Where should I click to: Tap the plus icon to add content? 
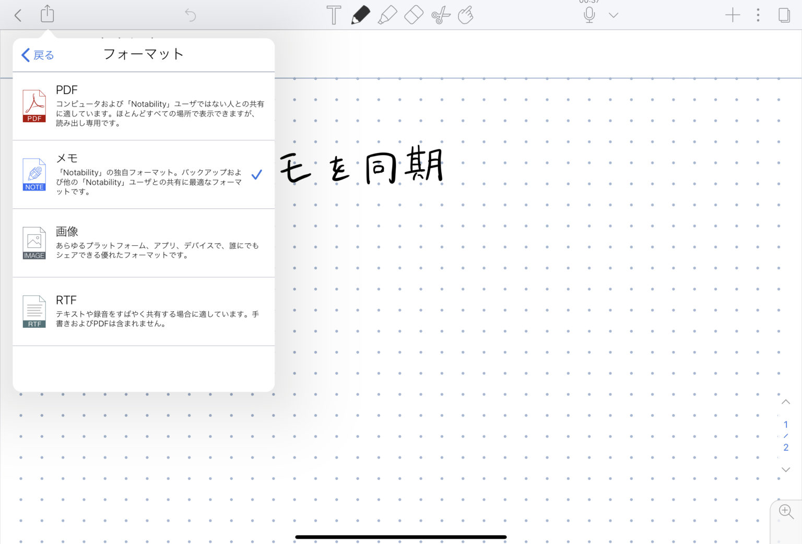[x=732, y=15]
